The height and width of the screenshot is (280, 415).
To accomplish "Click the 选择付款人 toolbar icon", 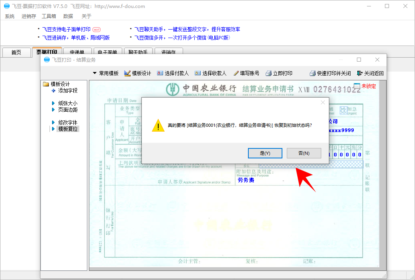I will click(x=160, y=73).
